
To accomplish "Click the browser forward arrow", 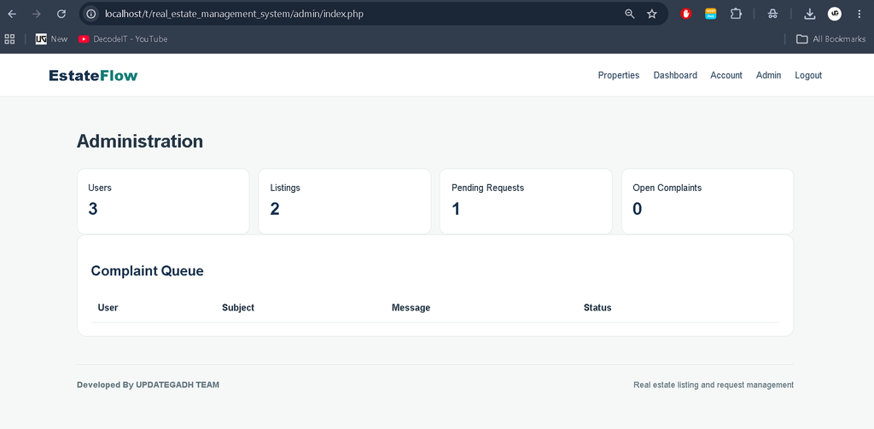I will [x=37, y=14].
